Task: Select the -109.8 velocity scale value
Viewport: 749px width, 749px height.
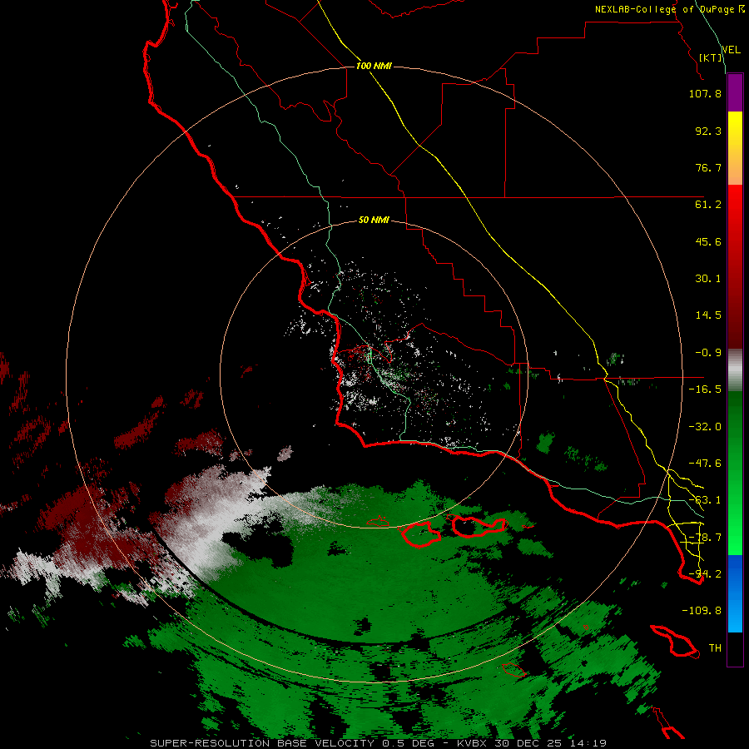Action: [x=702, y=611]
